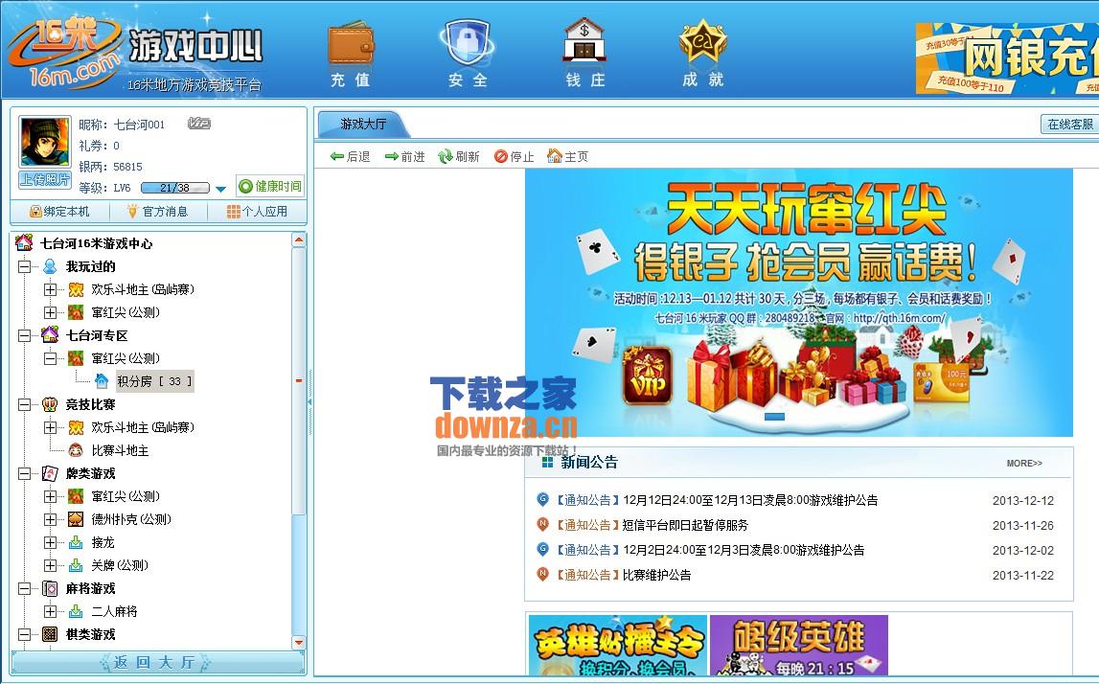This screenshot has height=684, width=1099.
Task: Click the 天天玩窜红尖 promotion banner
Action: (799, 303)
